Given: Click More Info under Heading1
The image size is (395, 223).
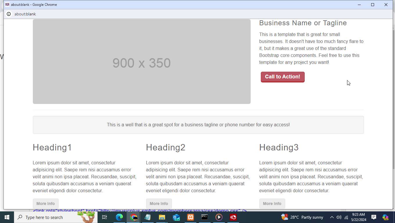Looking at the screenshot, I should pyautogui.click(x=46, y=204).
